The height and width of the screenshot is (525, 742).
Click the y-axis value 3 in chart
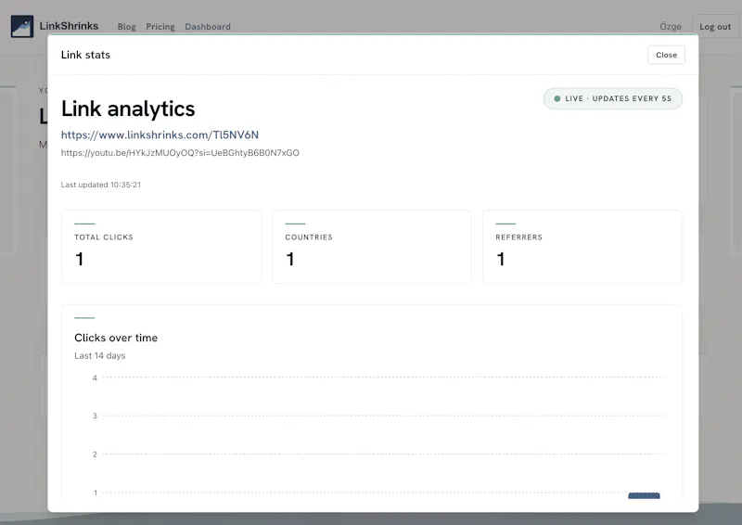95,416
